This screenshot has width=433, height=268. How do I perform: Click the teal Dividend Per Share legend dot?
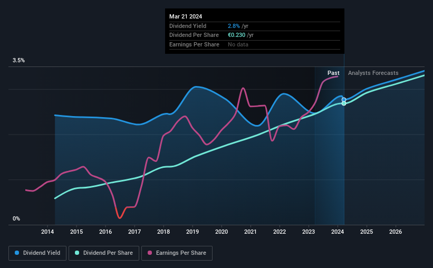coord(77,253)
